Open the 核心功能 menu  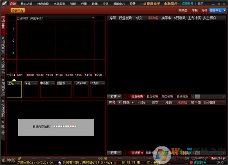[27, 3]
